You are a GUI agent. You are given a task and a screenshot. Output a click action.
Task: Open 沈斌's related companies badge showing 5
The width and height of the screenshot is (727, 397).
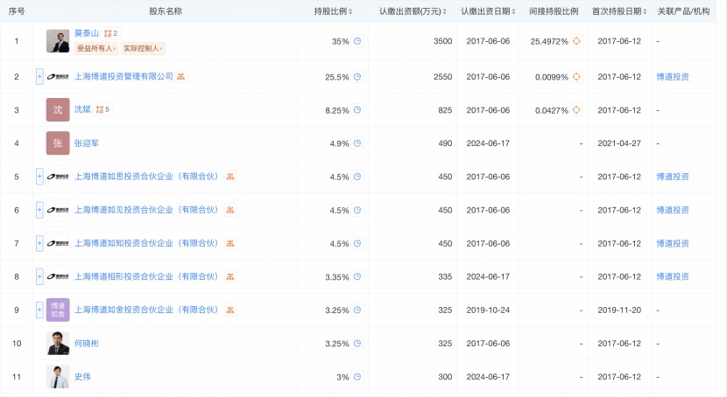(102, 109)
